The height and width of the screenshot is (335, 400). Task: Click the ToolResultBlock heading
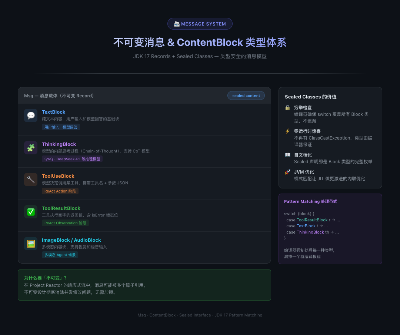pos(61,208)
